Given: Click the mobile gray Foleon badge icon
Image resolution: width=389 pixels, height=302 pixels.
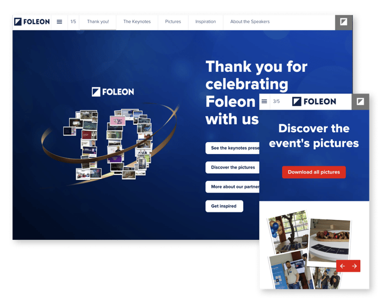Looking at the screenshot, I should pos(360,102).
